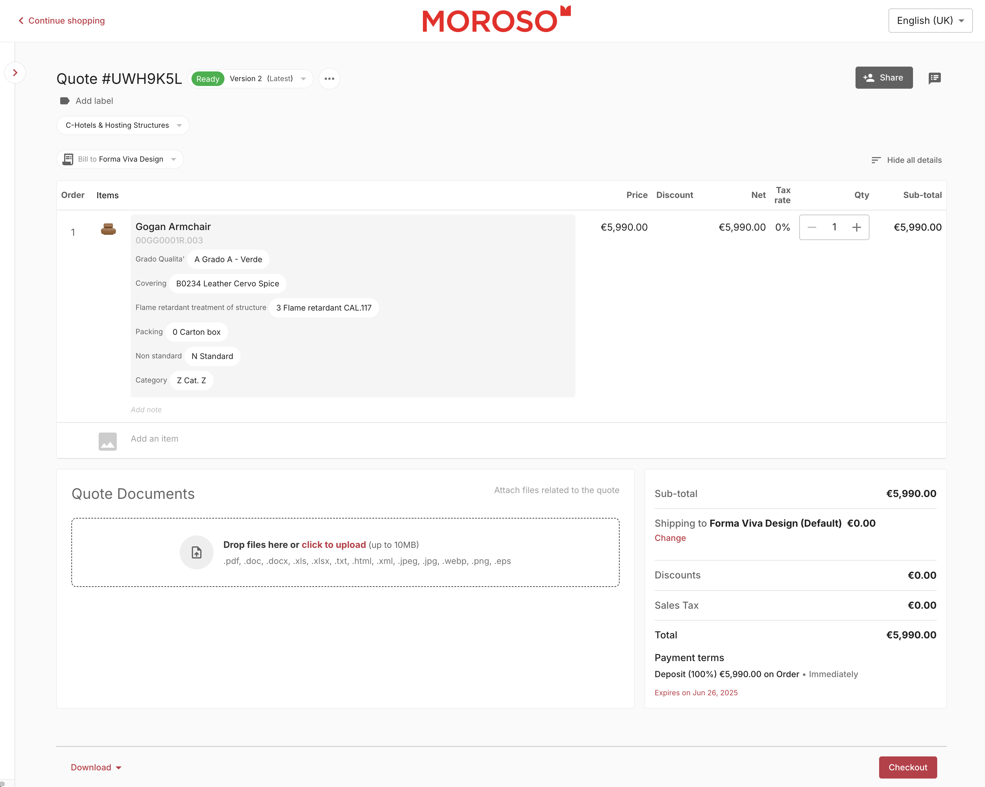The height and width of the screenshot is (787, 985).
Task: Open the Download menu
Action: click(96, 767)
